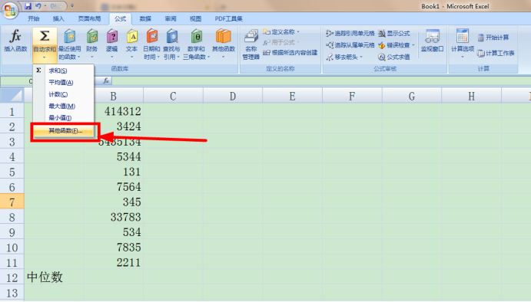
Task: Expand the Calculation Options dropdown
Action: [x=463, y=53]
